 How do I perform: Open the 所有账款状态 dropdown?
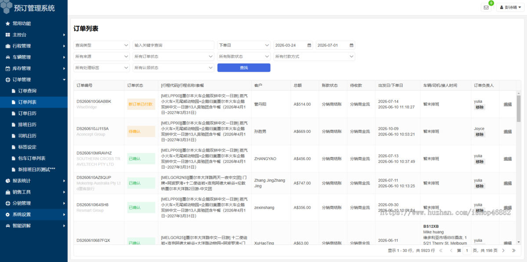244,57
